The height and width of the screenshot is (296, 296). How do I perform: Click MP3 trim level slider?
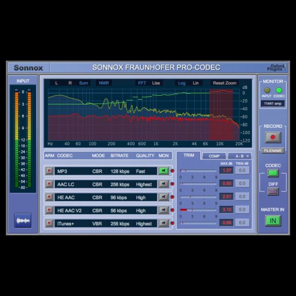pos(198,171)
